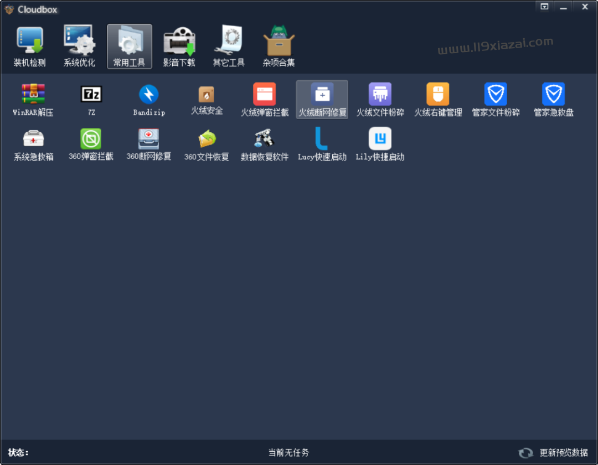Open the 影音下载 category
598x465 pixels.
(x=179, y=46)
